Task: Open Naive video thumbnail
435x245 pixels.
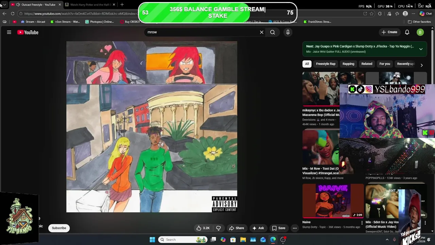Action: (333, 201)
